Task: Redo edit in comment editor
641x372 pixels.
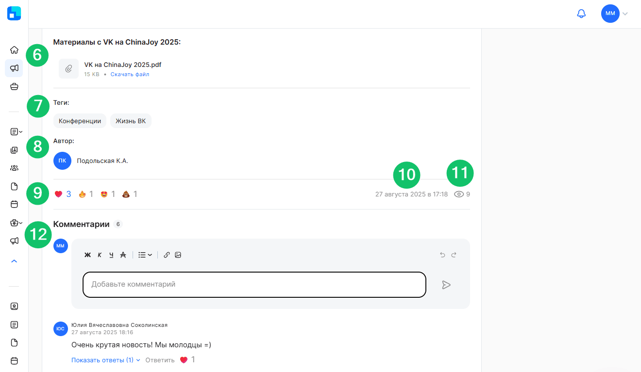Action: tap(454, 255)
